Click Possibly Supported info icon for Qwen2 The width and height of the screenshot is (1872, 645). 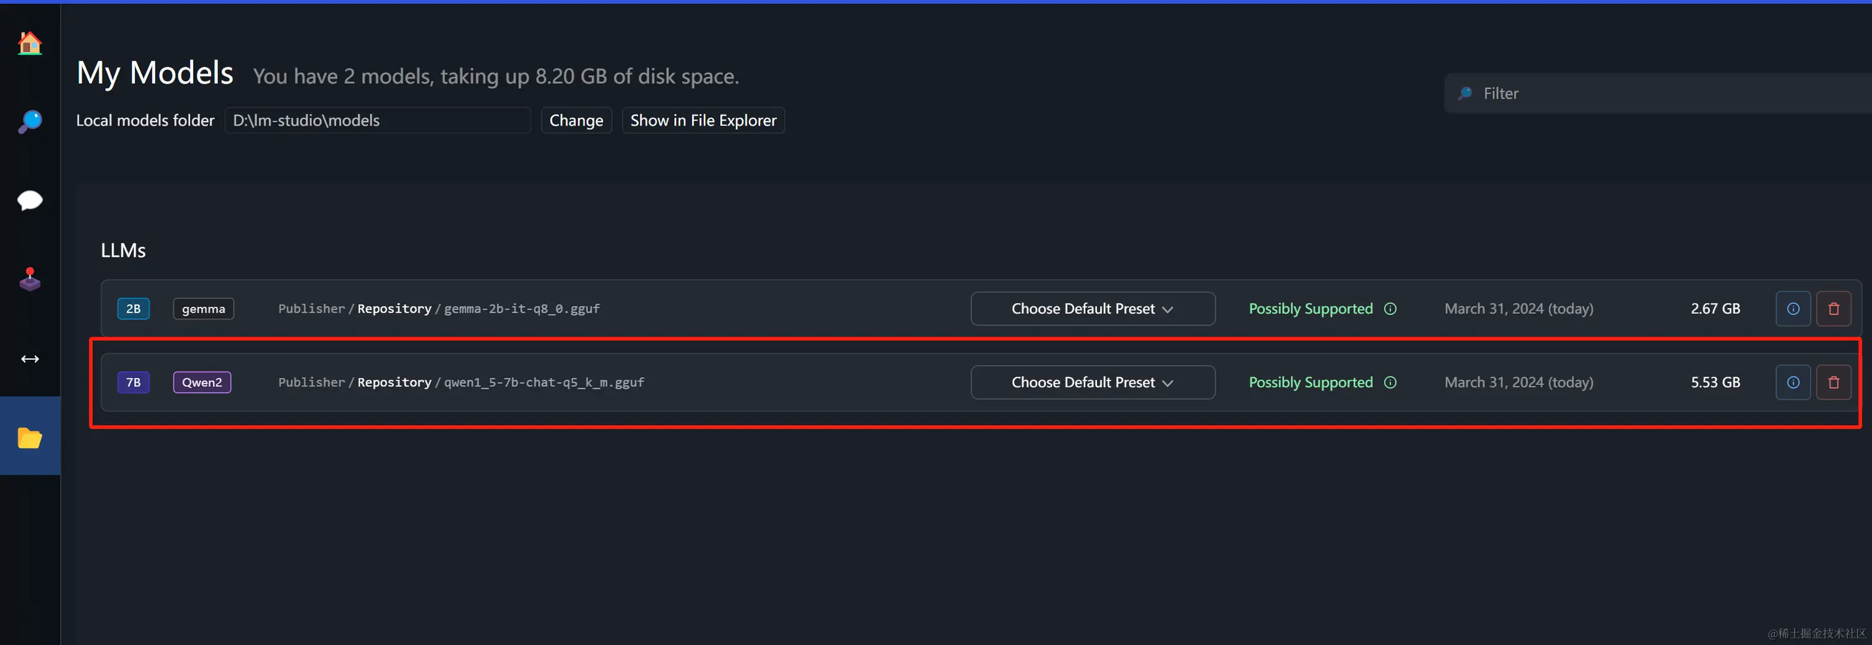pyautogui.click(x=1390, y=382)
